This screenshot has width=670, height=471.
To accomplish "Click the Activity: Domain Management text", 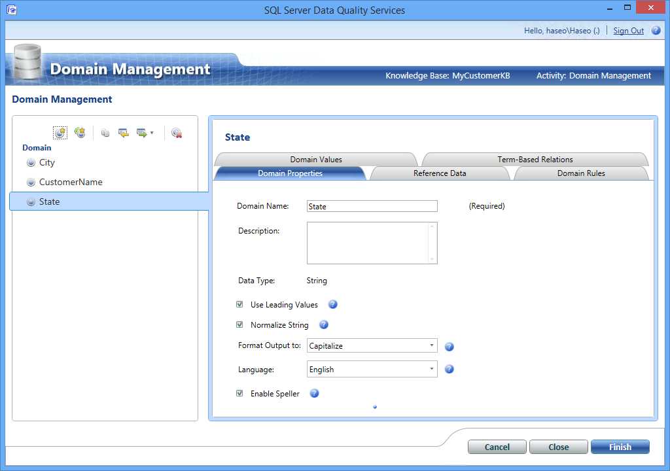I will click(593, 76).
